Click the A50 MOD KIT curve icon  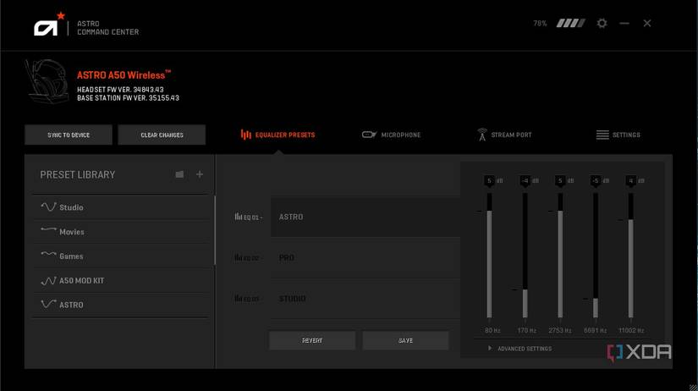48,281
